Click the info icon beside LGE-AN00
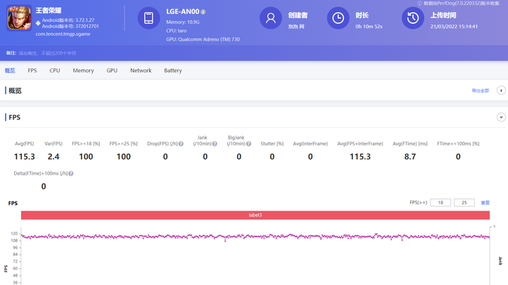Viewport: 508px width, 285px height. click(203, 12)
